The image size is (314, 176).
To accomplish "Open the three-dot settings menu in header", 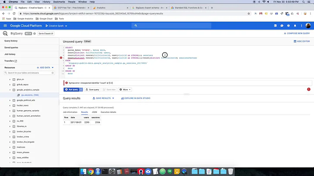I will click(301, 26).
